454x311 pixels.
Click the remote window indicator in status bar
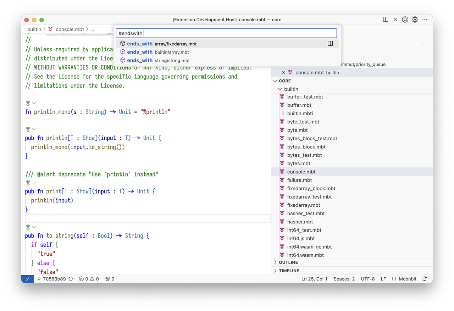[x=27, y=279]
